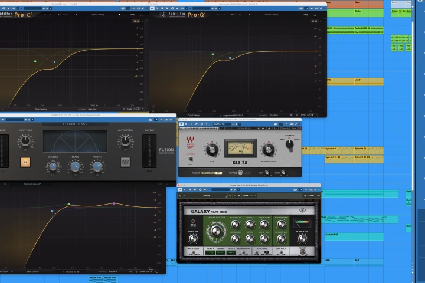
Task: Click the camera snapshot icon in the Pro-Q 4 header
Action: [301, 8]
